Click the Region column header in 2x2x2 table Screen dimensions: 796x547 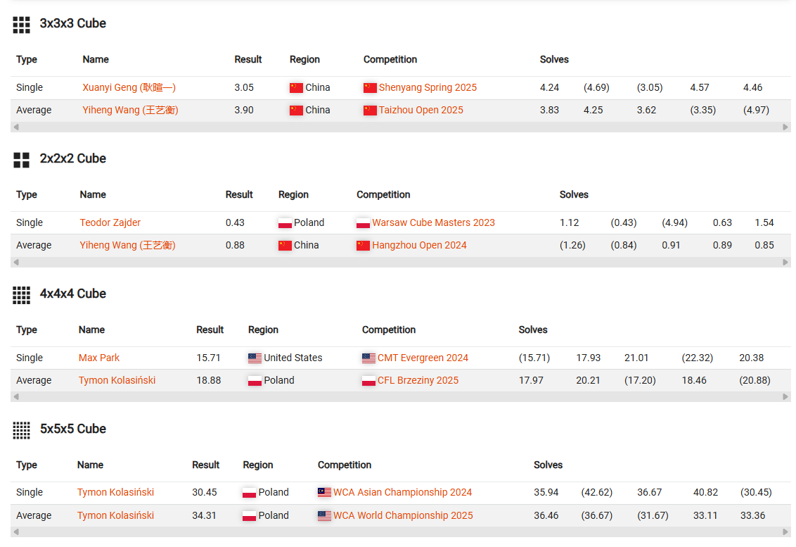click(x=293, y=195)
